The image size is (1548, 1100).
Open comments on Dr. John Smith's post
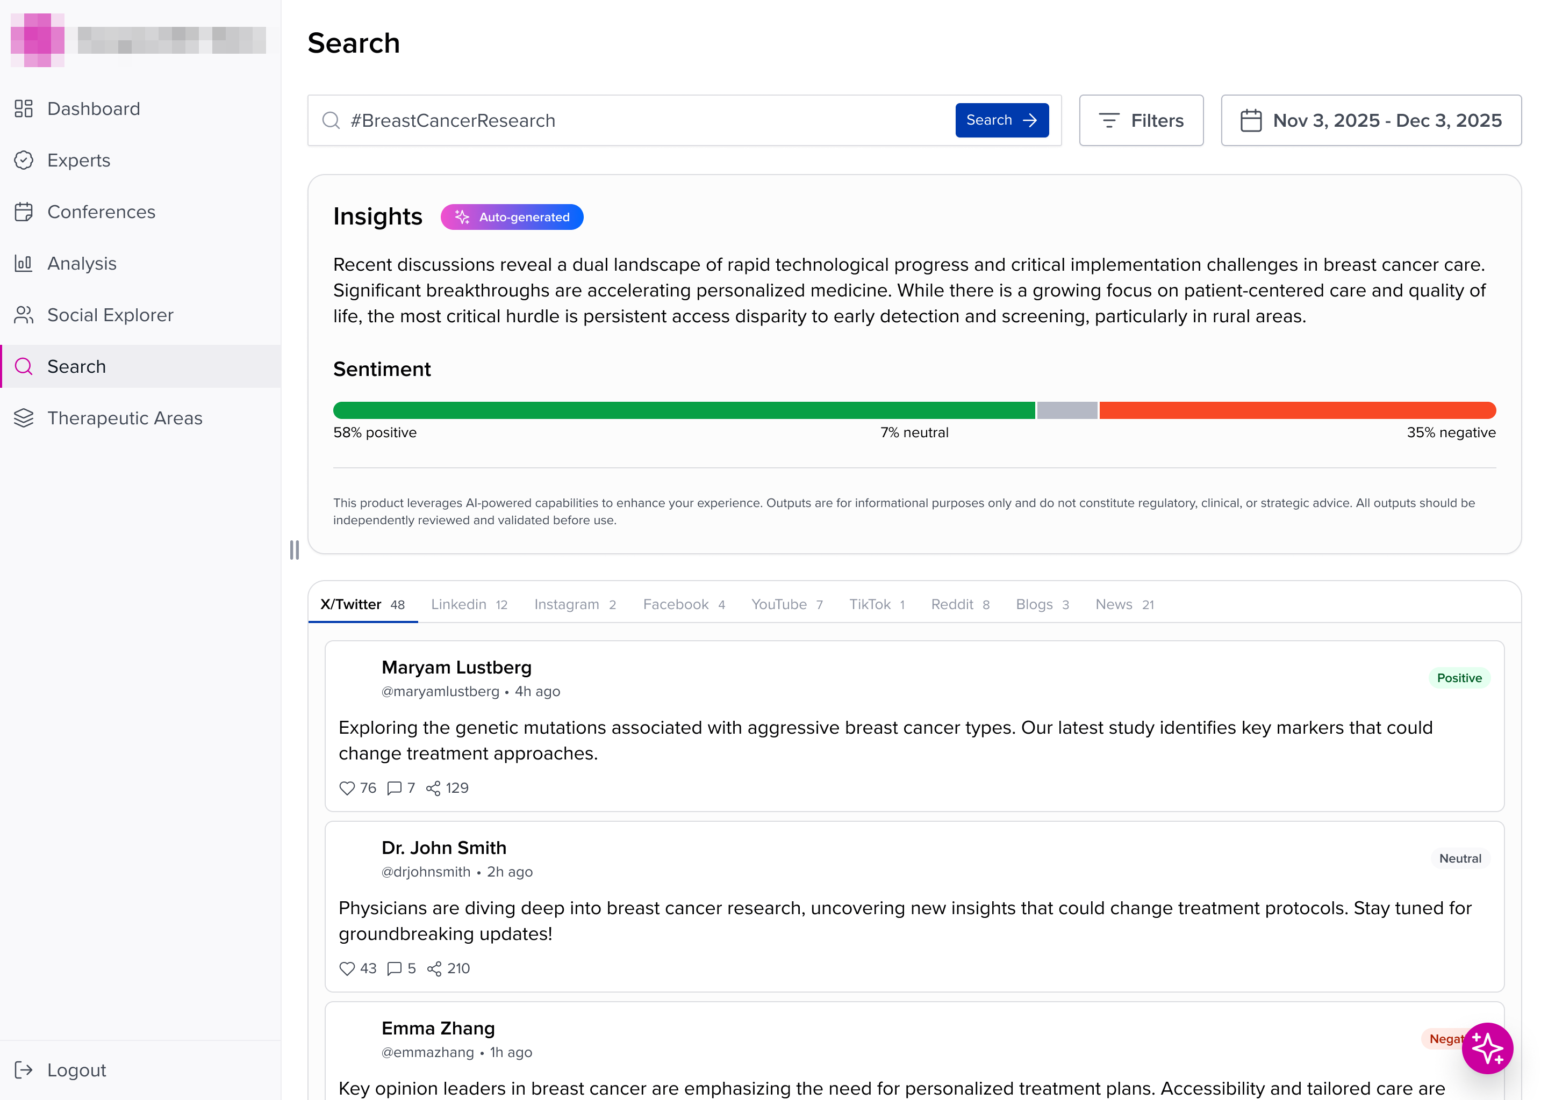pyautogui.click(x=394, y=968)
